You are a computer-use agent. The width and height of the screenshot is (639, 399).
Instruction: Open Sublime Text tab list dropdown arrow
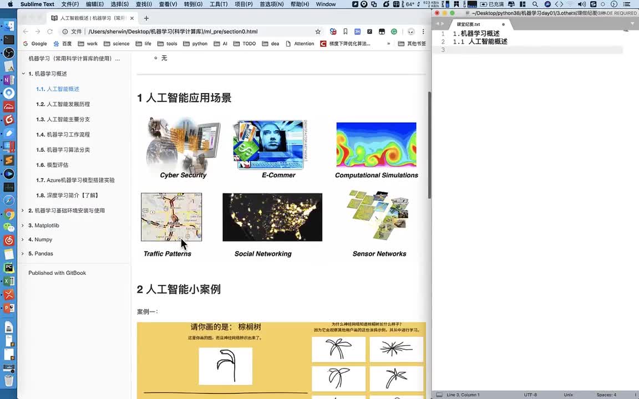[633, 24]
